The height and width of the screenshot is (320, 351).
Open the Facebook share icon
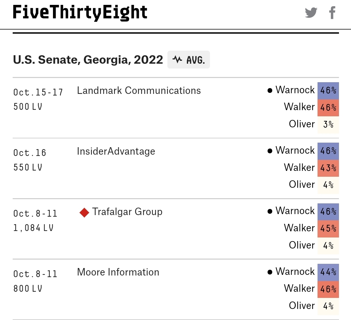[332, 13]
